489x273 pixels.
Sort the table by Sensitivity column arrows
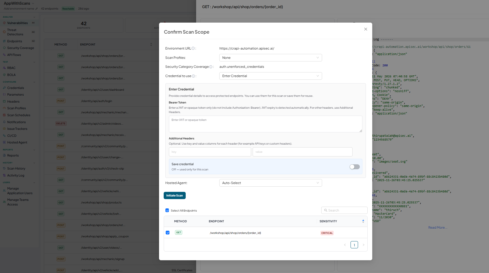(x=363, y=221)
